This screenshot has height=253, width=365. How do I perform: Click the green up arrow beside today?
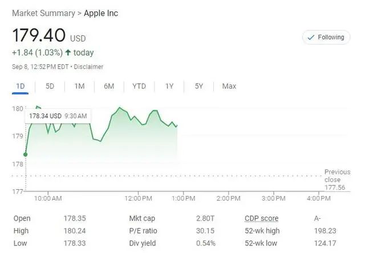click(68, 53)
